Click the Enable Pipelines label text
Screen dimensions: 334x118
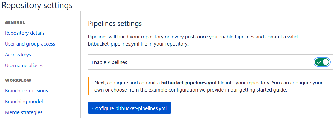pos(109,62)
